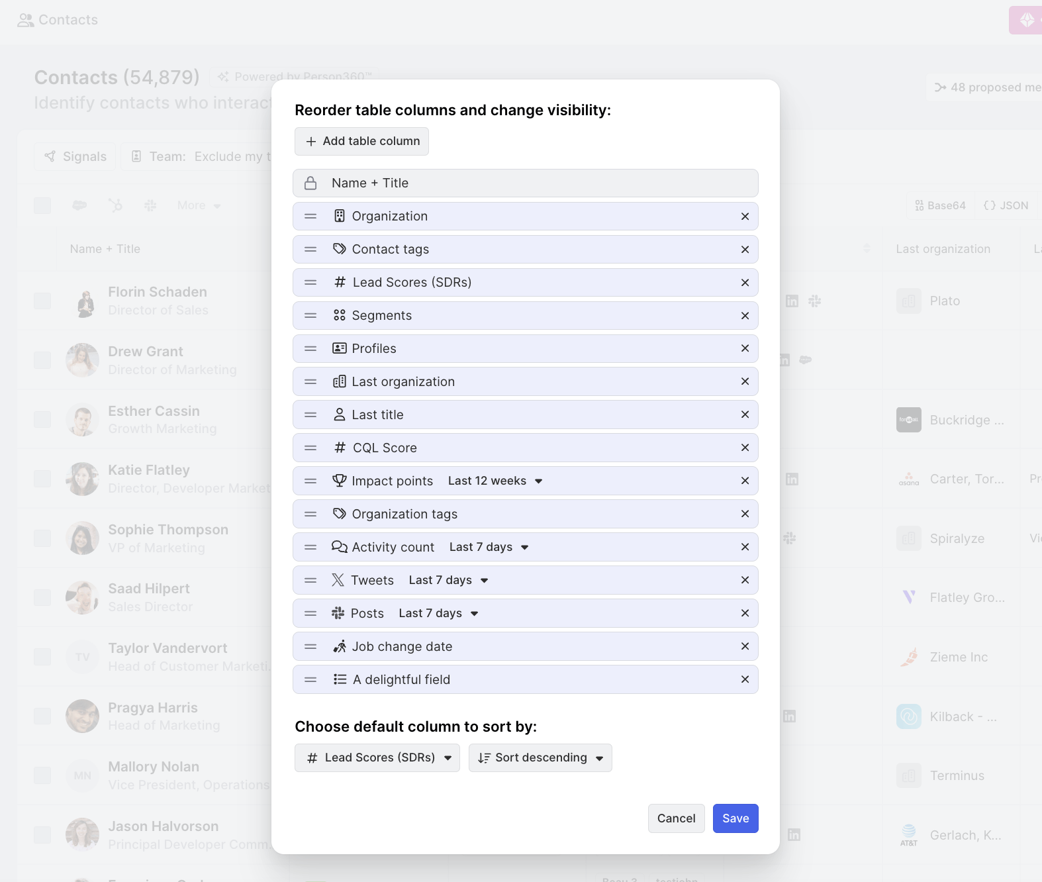Open Tweets Last 7 days dropdown
1042x882 pixels.
(x=448, y=581)
